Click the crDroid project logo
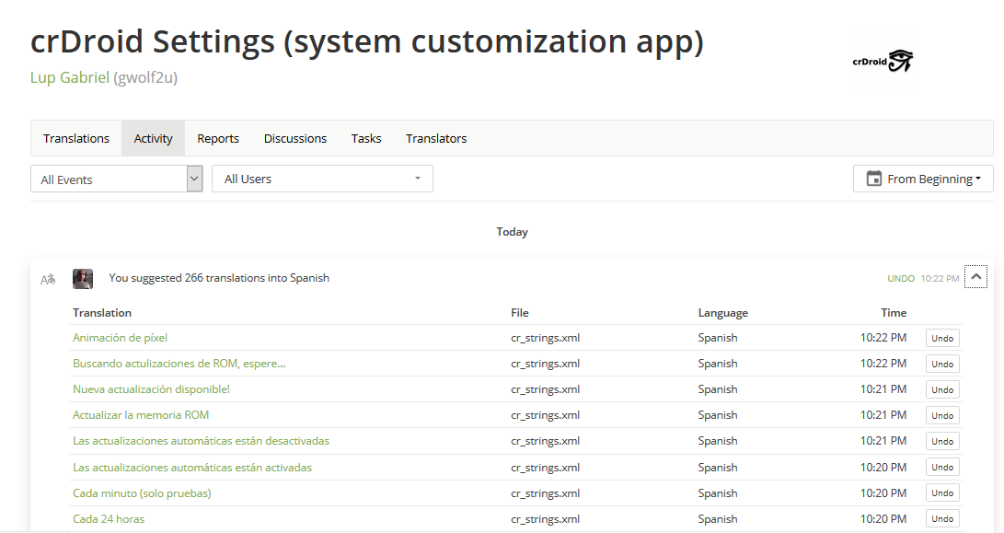The image size is (1004, 533). (x=883, y=61)
